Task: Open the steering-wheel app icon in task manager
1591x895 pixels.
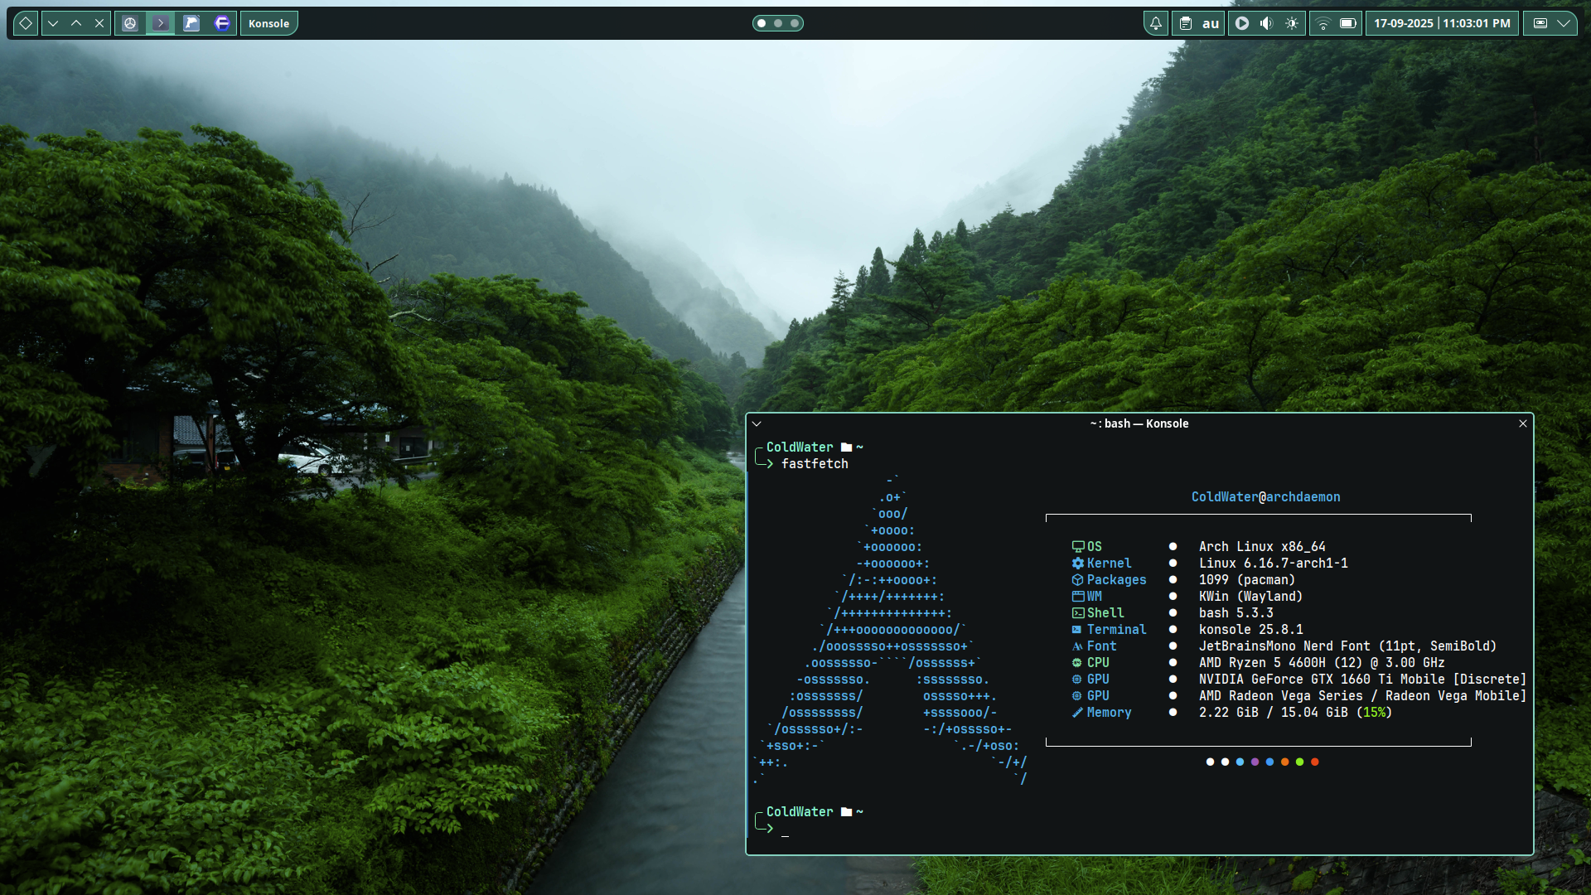Action: [130, 23]
